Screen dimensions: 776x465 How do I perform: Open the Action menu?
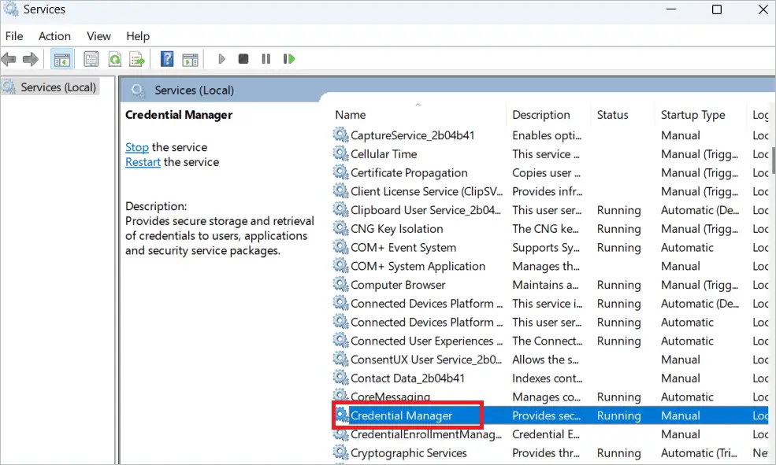click(54, 36)
